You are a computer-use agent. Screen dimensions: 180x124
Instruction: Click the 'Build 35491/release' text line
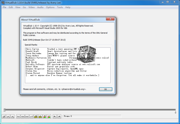[44, 40]
